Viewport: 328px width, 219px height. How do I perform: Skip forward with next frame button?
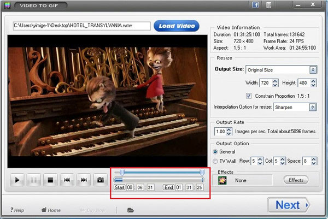(84, 180)
